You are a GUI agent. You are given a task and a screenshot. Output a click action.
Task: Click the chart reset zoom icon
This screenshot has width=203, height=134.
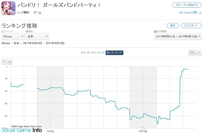[x=4, y=62]
